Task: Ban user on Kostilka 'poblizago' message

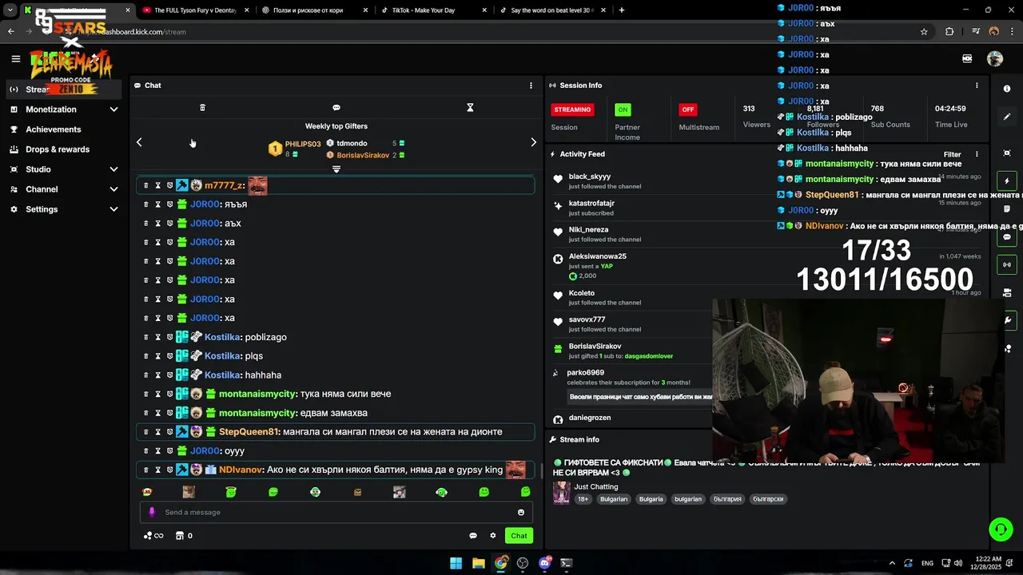Action: pyautogui.click(x=169, y=337)
